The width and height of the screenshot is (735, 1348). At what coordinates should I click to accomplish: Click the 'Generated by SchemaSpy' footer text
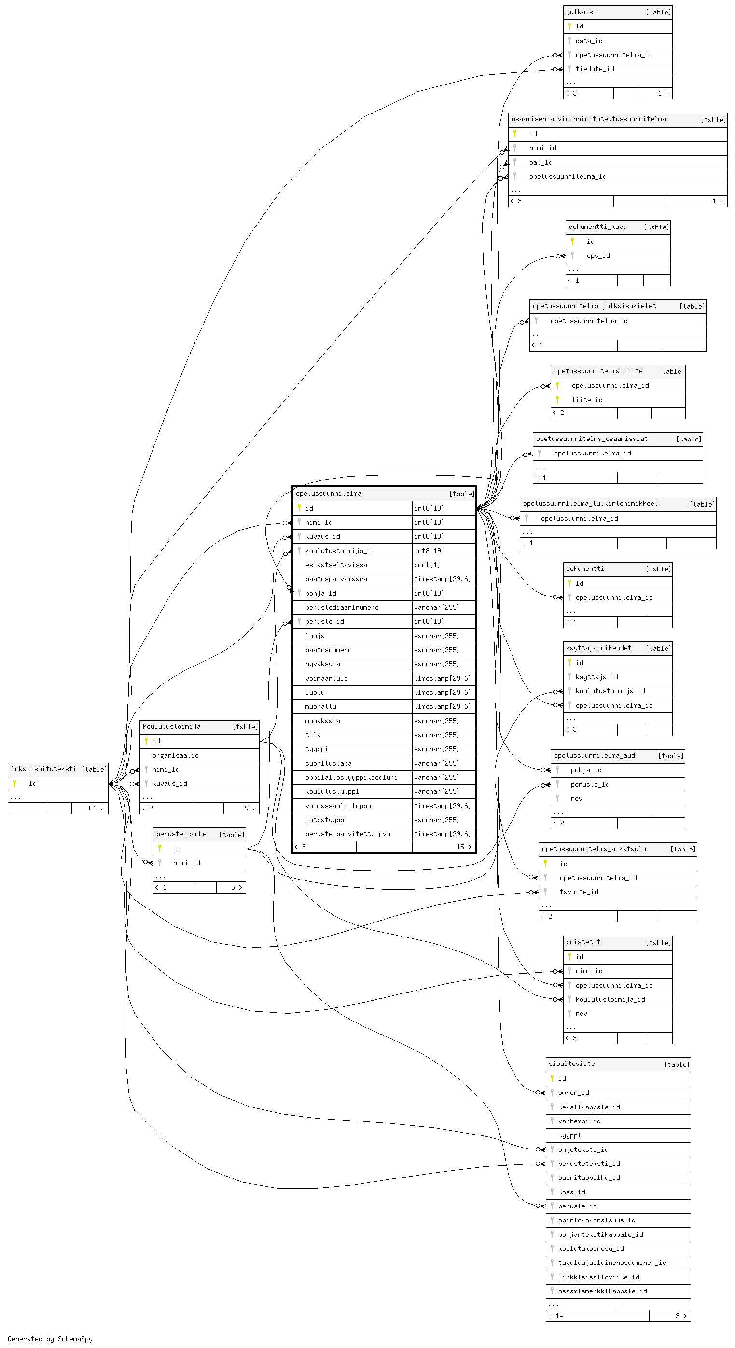tap(50, 1338)
